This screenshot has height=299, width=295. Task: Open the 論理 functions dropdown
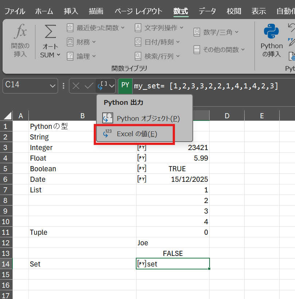(81, 56)
